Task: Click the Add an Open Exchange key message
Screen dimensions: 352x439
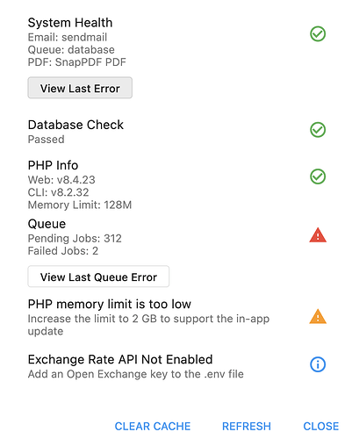Action: 136,374
